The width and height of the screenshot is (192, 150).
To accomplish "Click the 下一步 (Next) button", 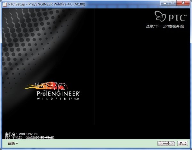I will pos(166,143).
